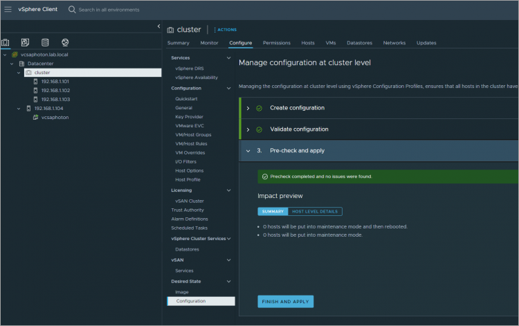Screen dimensions: 519x326
Task: Open vSphere Cluster Services Datastores page
Action: [187, 250]
